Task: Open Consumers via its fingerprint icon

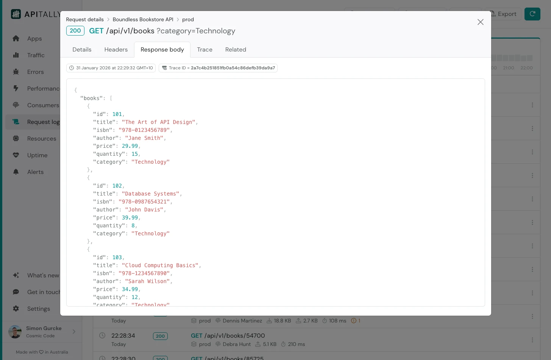Action: coord(16,105)
